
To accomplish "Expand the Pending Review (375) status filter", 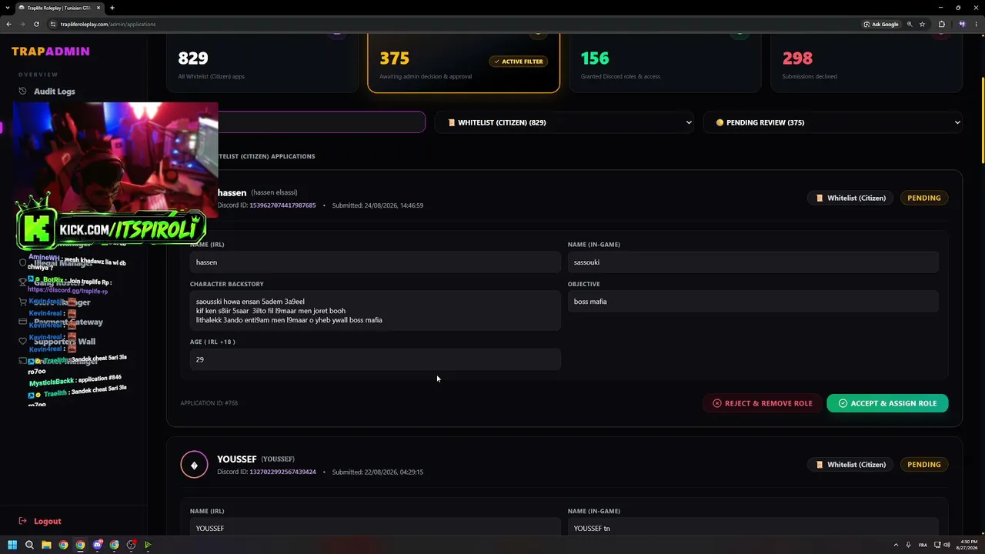I will coord(833,122).
